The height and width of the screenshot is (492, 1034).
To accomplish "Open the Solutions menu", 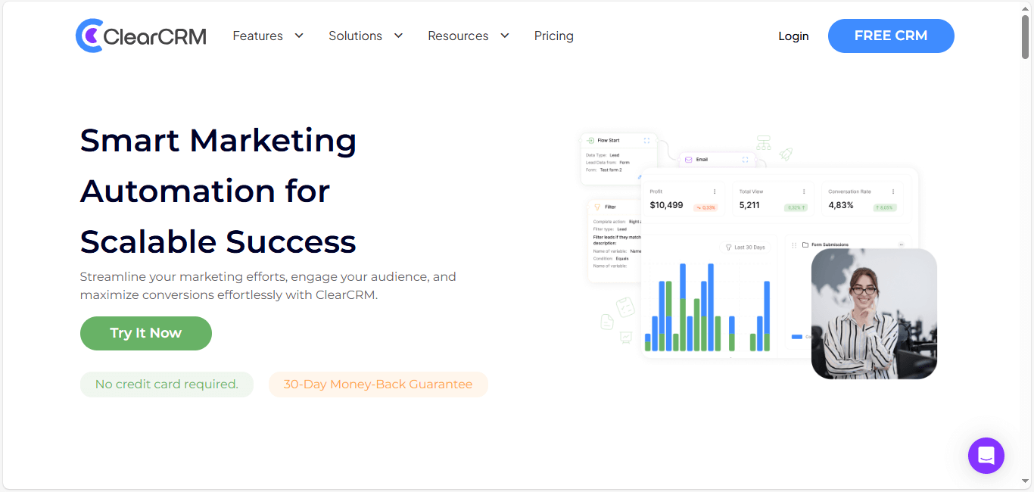I will [355, 36].
